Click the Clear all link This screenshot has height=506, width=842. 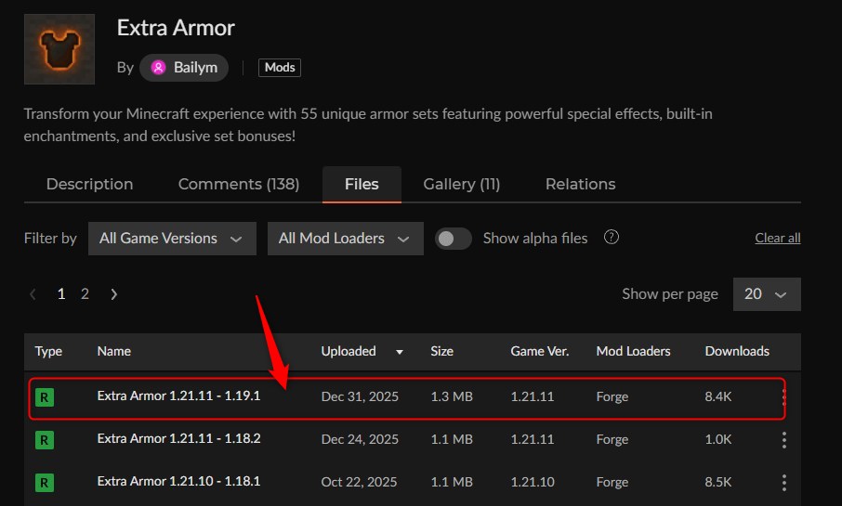click(x=778, y=238)
